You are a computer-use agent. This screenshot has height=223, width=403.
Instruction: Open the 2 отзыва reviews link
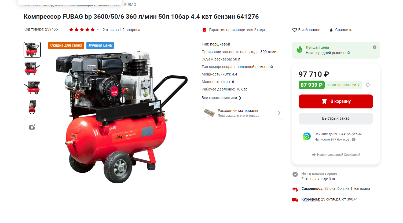tap(111, 30)
